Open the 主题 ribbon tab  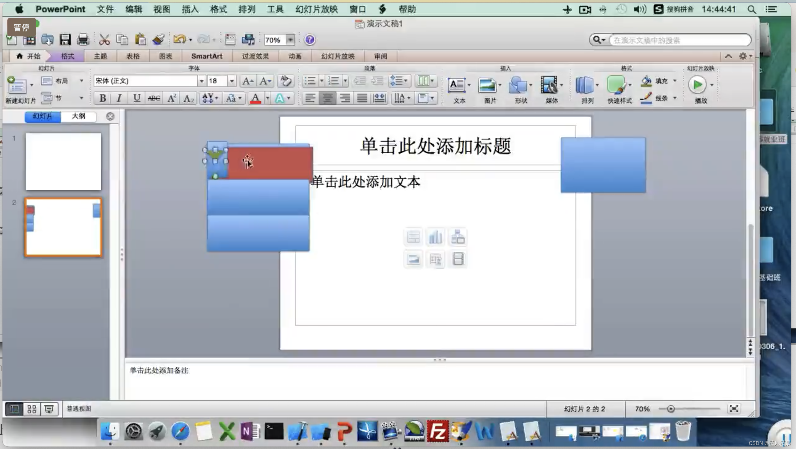[x=100, y=56]
